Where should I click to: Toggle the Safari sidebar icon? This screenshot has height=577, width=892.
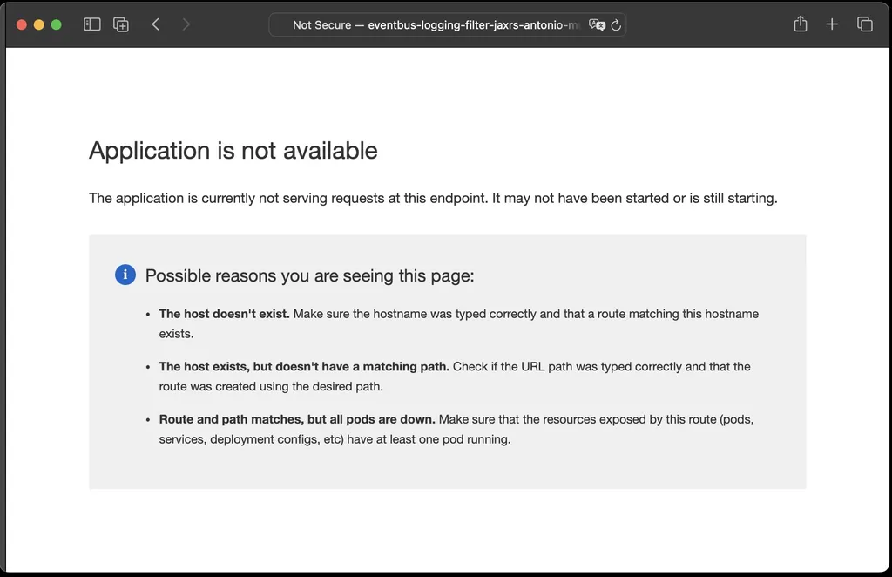click(x=92, y=24)
